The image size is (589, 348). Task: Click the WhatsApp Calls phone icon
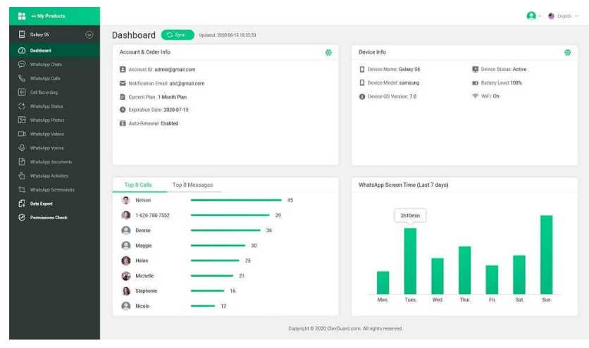point(22,78)
